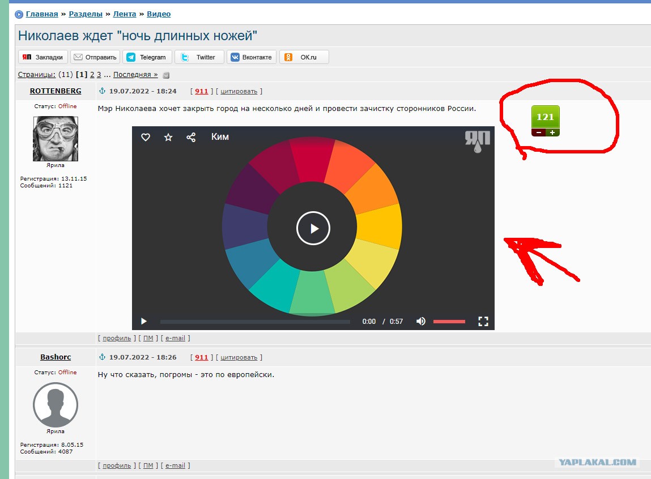Quote ROTTENBERG's post with цитировать
The image size is (651, 479).
[x=239, y=91]
